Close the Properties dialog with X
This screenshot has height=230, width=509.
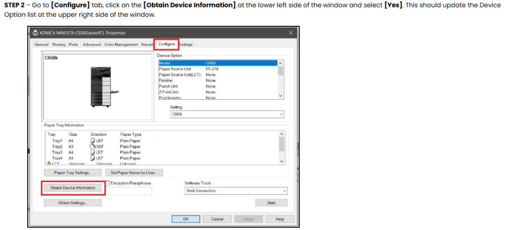pyautogui.click(x=290, y=33)
